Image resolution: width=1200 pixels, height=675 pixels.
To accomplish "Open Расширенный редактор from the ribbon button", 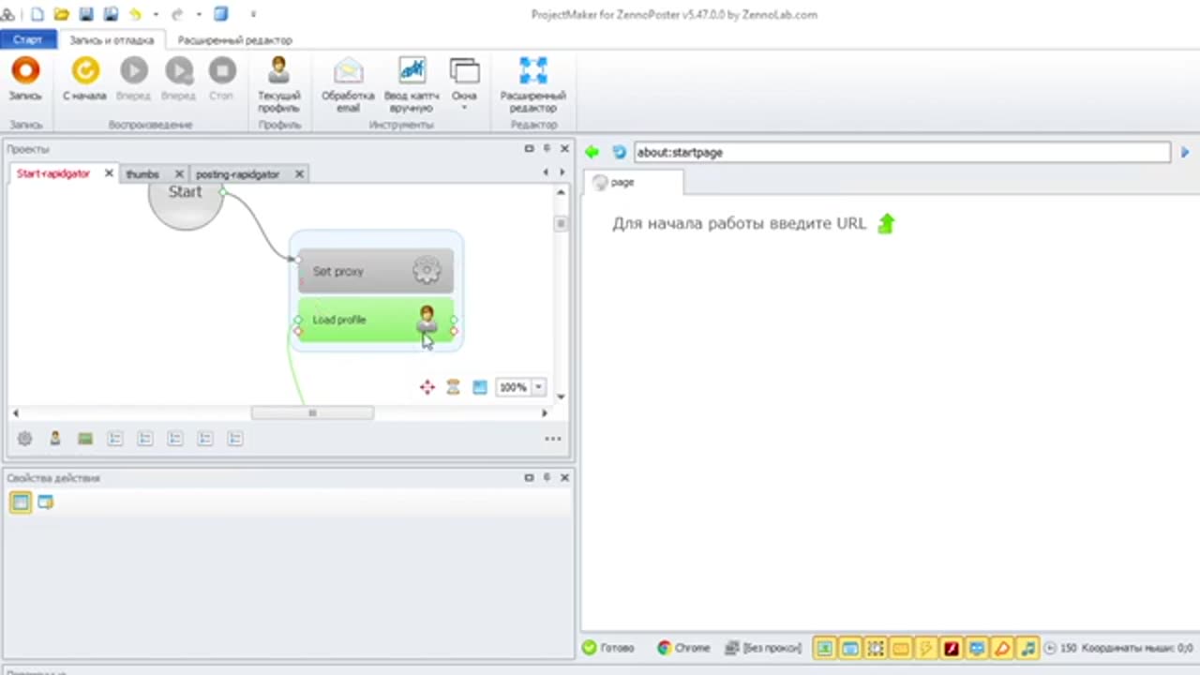I will click(532, 84).
